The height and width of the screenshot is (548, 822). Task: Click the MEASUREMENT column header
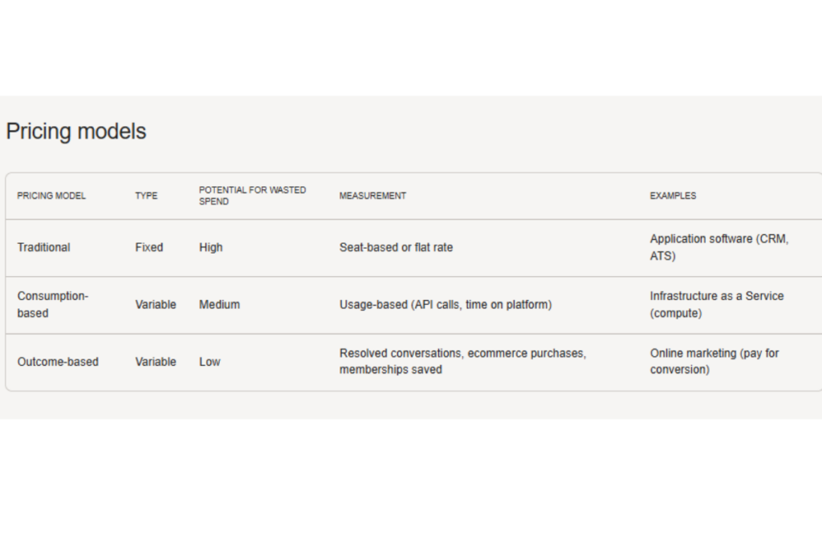[x=372, y=196]
